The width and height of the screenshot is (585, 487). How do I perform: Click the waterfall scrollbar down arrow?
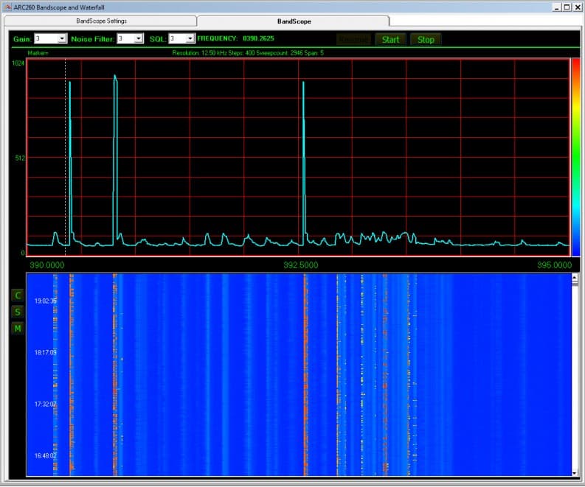tap(575, 473)
